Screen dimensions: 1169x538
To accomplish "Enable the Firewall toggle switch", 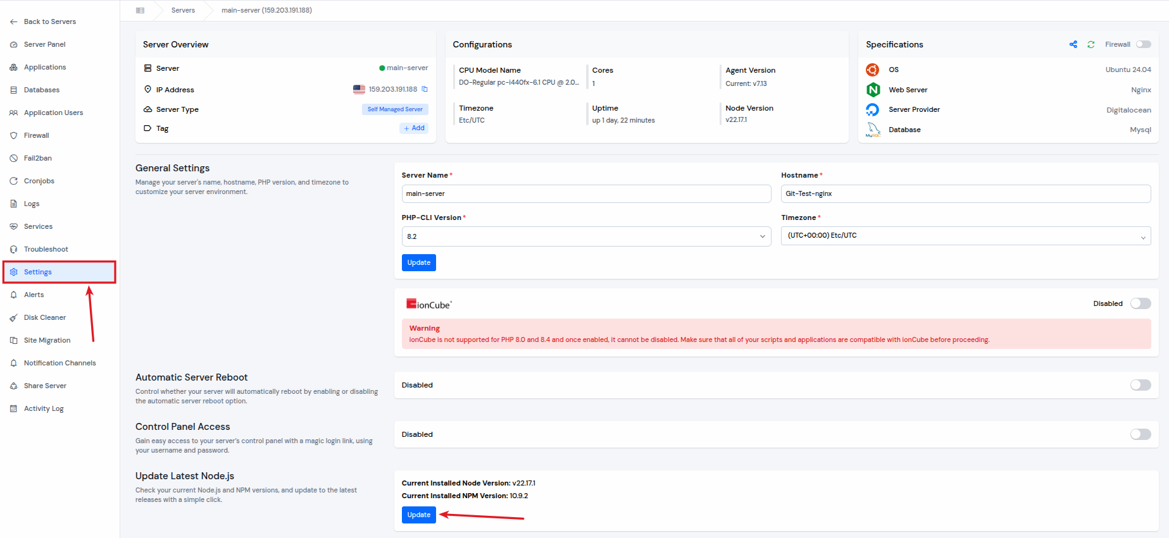I will (x=1143, y=44).
